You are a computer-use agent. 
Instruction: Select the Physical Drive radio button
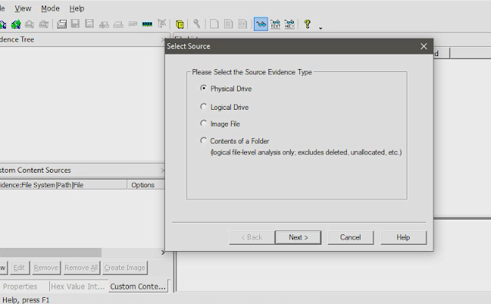[203, 88]
